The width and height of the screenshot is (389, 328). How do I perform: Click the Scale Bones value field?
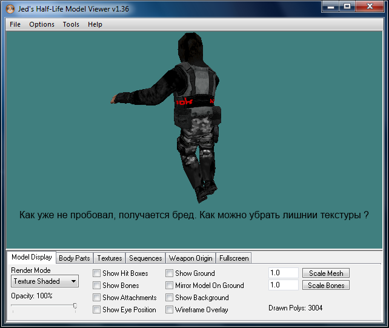(x=284, y=285)
